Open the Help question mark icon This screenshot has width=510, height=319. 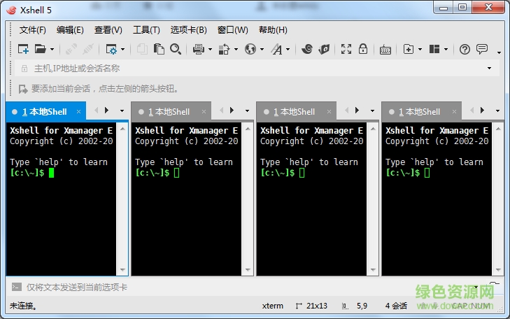point(465,49)
